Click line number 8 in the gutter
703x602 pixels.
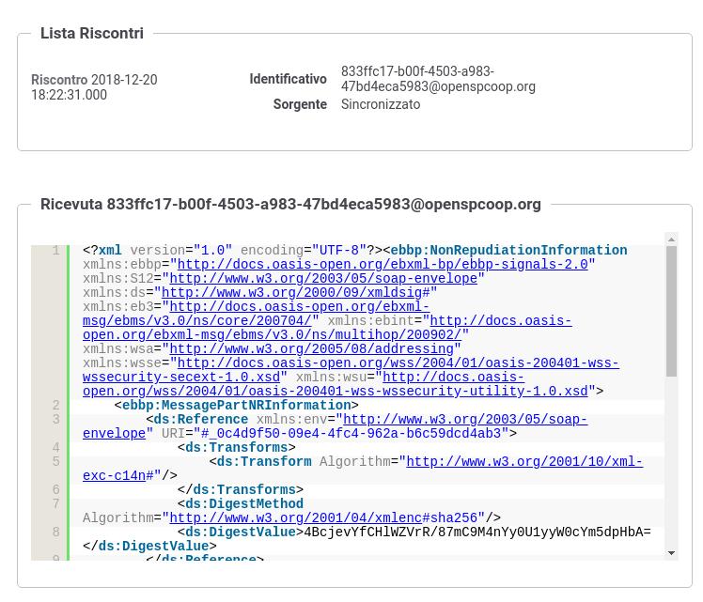(x=56, y=532)
